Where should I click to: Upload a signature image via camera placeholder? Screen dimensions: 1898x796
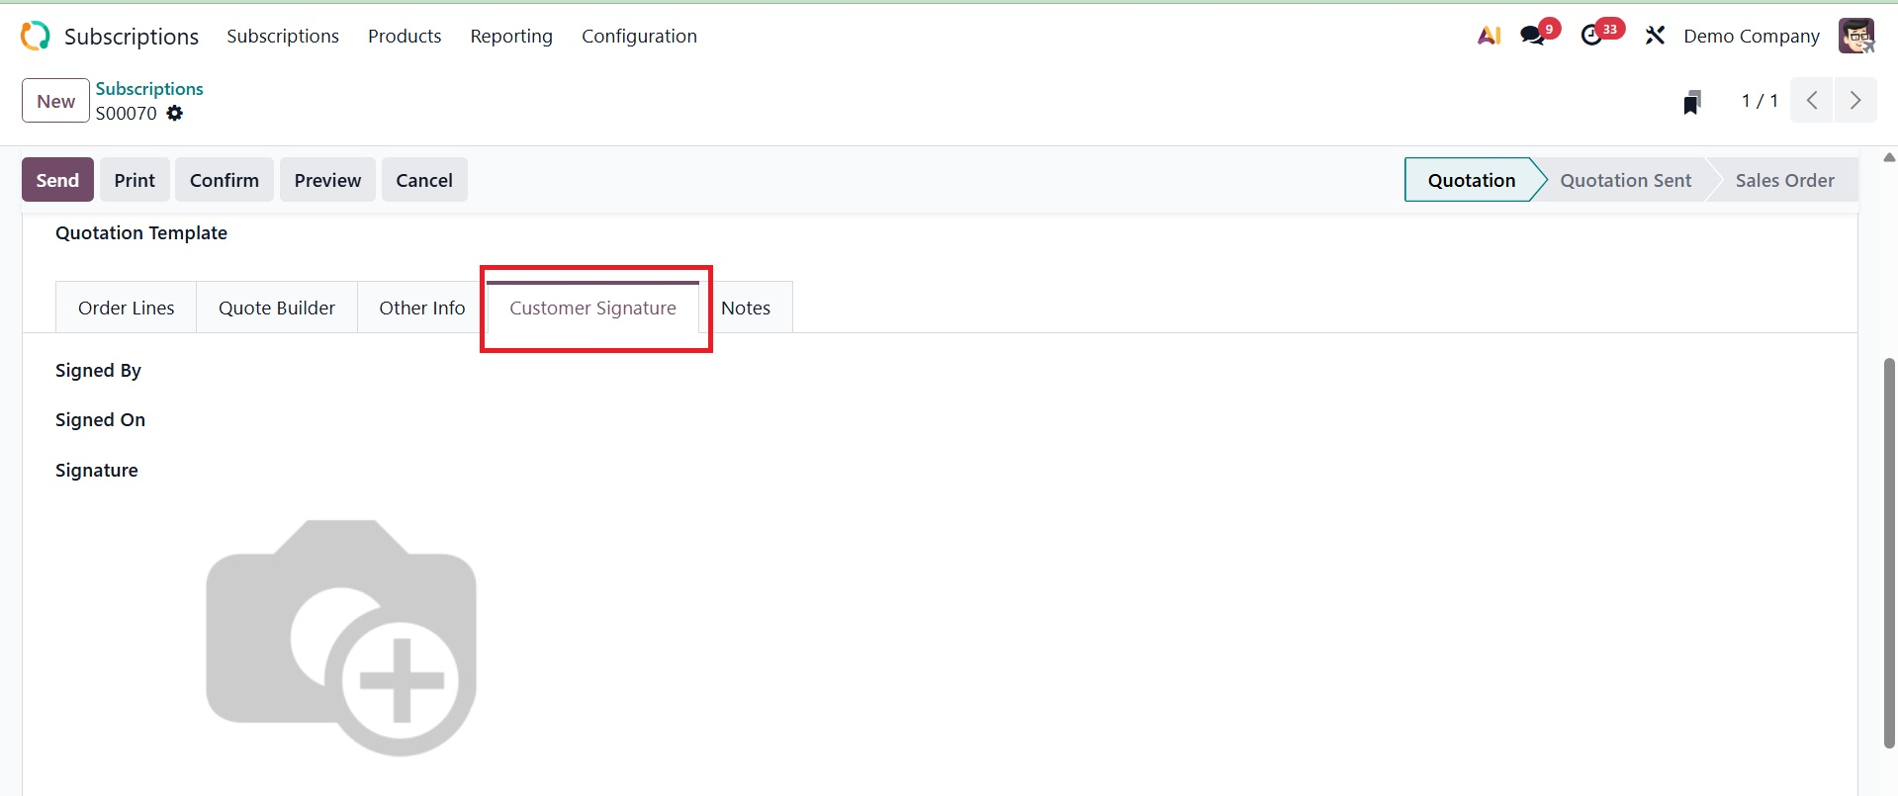point(341,638)
